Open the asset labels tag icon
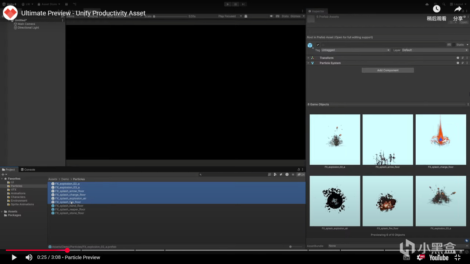Screen dimensions: 470x264 tap(467, 241)
